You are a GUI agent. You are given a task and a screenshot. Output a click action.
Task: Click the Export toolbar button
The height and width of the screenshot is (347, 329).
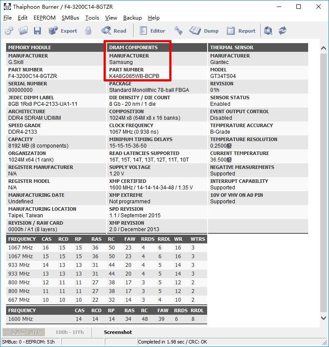63,31
